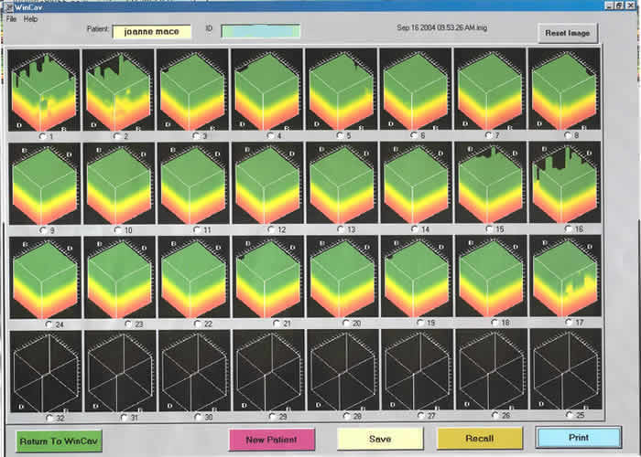Click the 3D cube image numbered 1
Image resolution: width=641 pixels, height=457 pixels.
[43, 90]
